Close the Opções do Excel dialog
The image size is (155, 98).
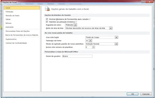(150, 2)
